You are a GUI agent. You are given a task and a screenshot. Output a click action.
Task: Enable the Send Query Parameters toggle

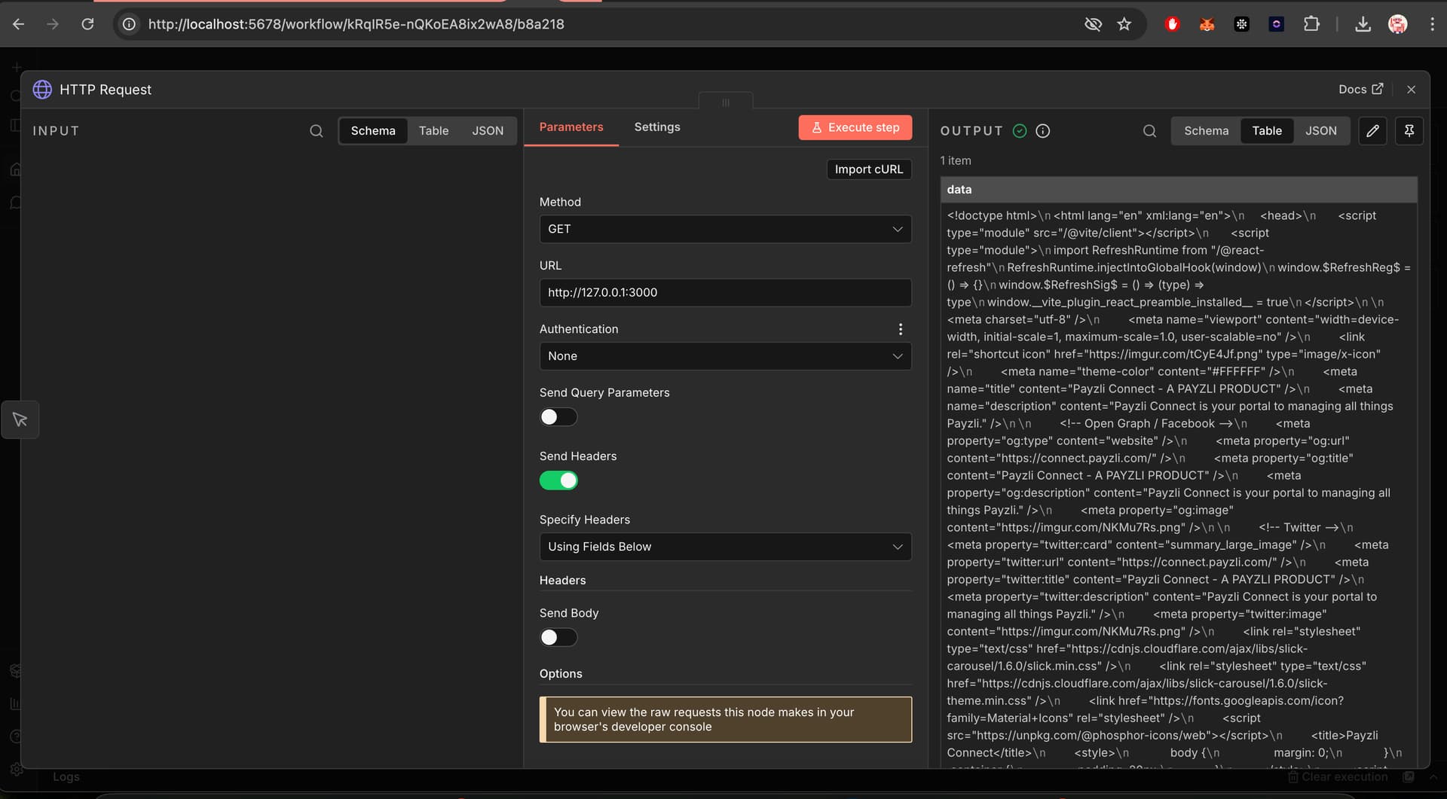click(558, 417)
